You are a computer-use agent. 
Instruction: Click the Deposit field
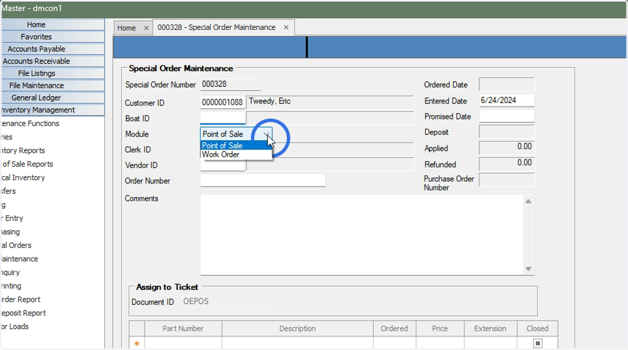point(507,132)
